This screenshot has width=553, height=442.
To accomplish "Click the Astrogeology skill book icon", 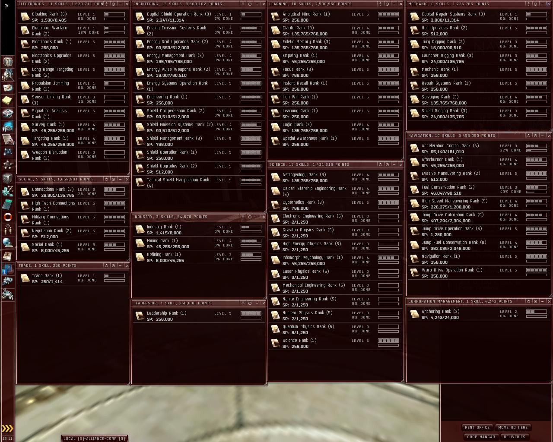I will (x=275, y=177).
